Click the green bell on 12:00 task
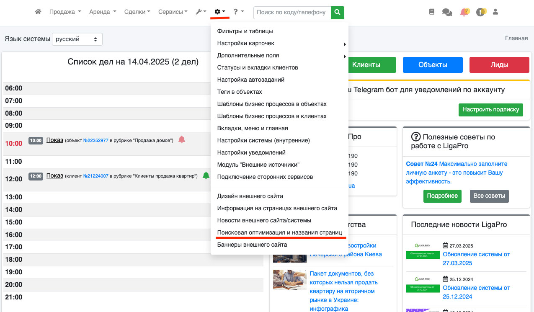The image size is (534, 312). (206, 175)
